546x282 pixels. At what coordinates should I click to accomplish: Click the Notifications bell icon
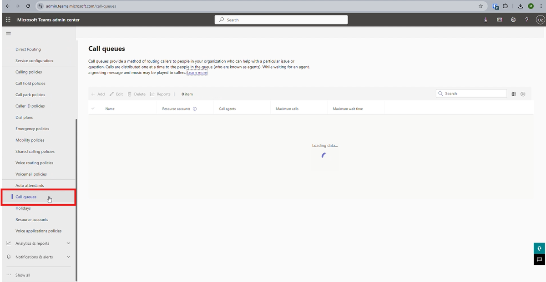[9, 257]
